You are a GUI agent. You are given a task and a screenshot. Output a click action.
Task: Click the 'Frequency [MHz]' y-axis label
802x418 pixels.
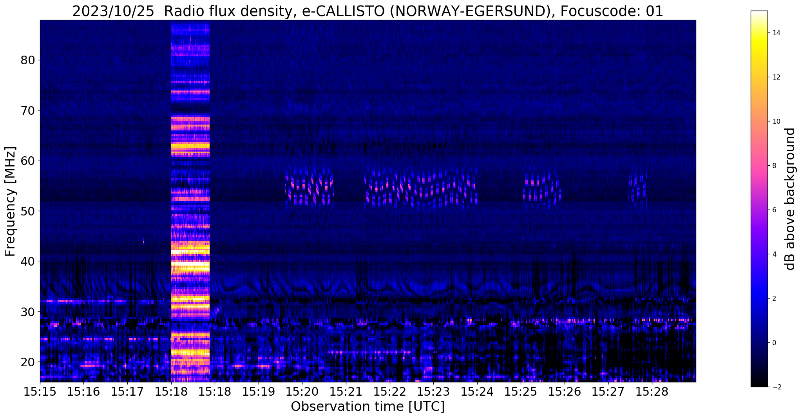point(11,201)
